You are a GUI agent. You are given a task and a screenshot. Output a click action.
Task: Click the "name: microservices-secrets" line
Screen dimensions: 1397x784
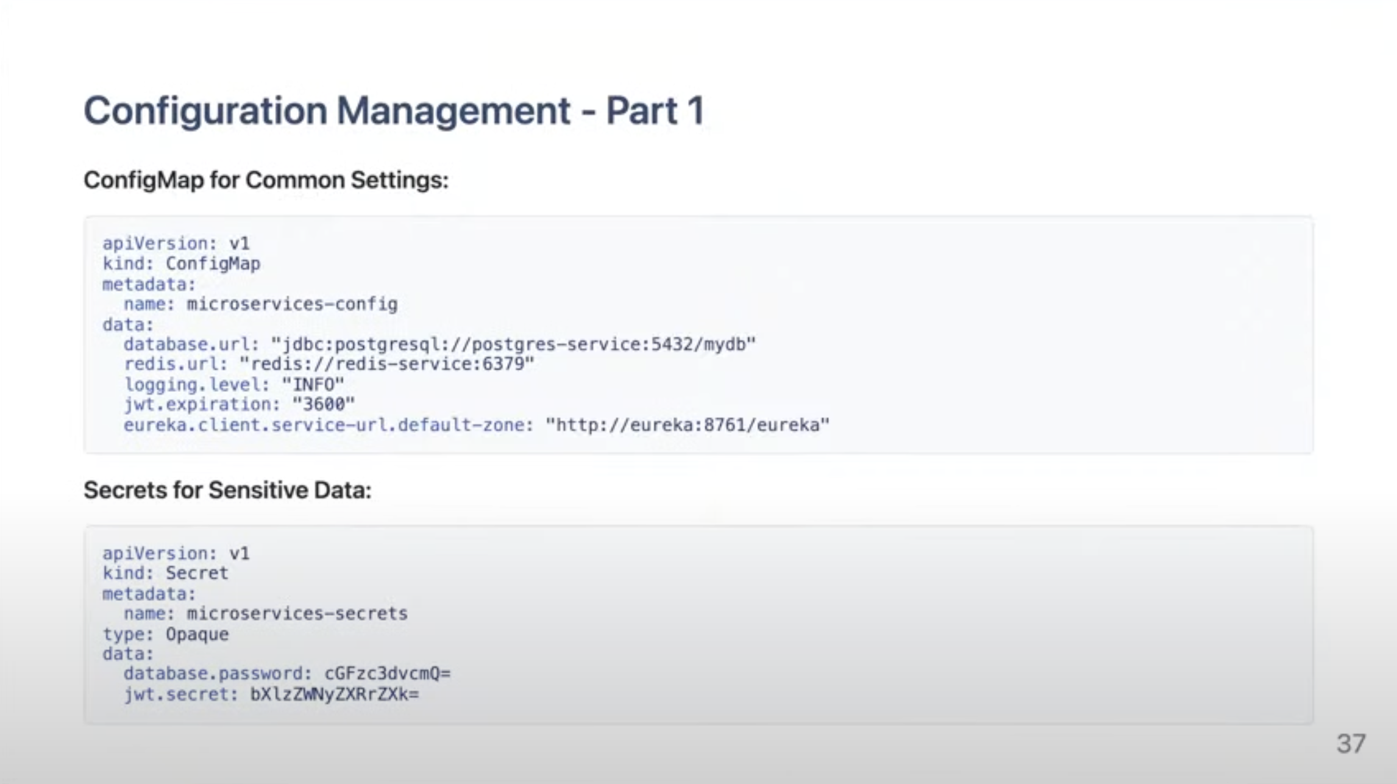pos(266,614)
